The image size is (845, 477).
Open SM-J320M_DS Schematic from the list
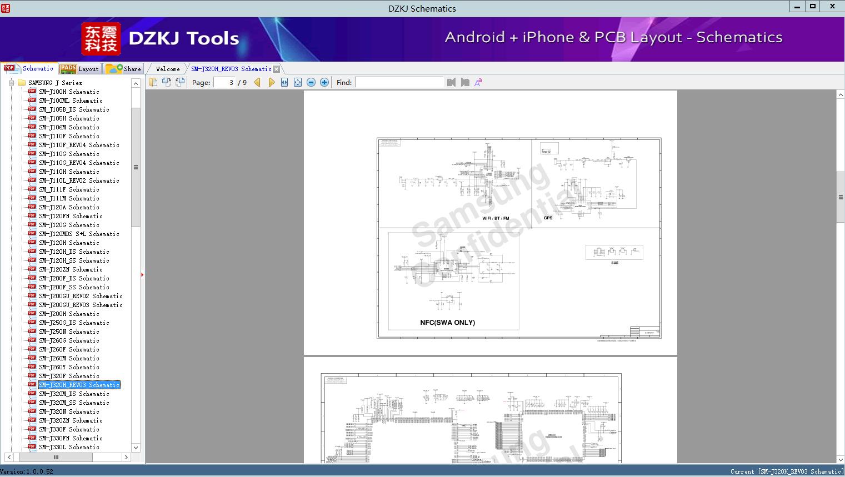click(x=74, y=394)
